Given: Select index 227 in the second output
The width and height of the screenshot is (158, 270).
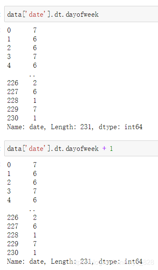Looking at the screenshot, I should pos(13,226).
